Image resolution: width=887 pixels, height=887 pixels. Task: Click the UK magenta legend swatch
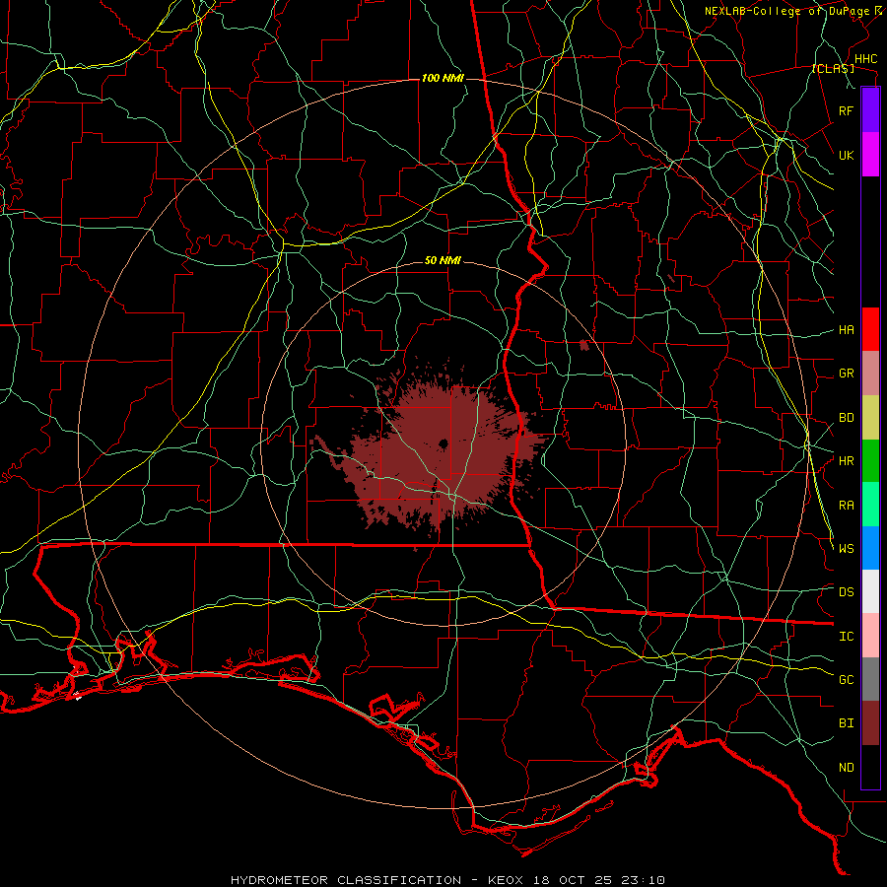(x=870, y=155)
